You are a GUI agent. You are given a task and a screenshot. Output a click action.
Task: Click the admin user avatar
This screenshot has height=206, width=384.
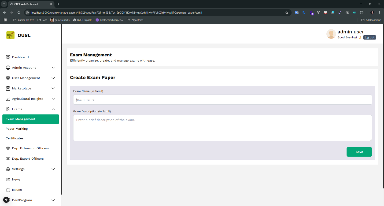click(x=331, y=34)
